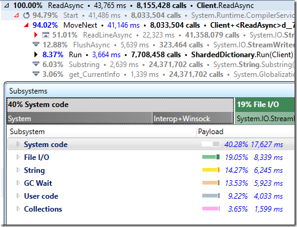Click the Interop+Winsock sub-segment
The width and height of the screenshot is (297, 227).
pos(192,119)
